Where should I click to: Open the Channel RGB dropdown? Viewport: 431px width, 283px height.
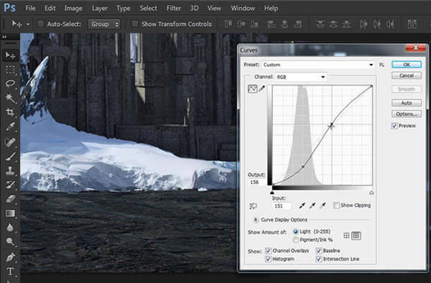(x=301, y=77)
